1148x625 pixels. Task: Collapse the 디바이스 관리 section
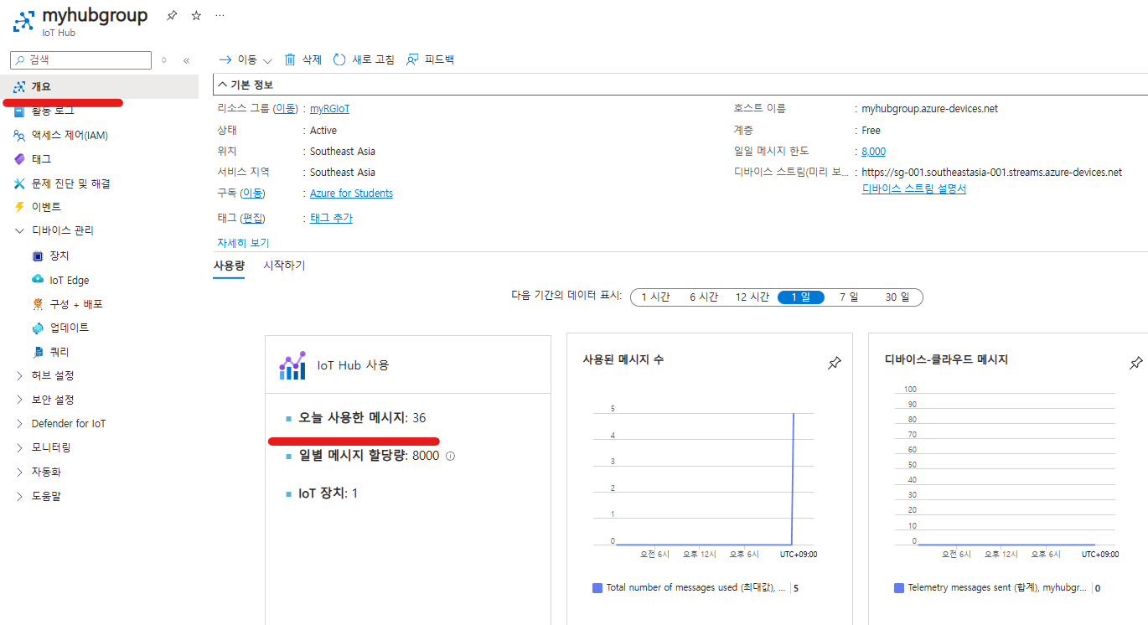19,230
